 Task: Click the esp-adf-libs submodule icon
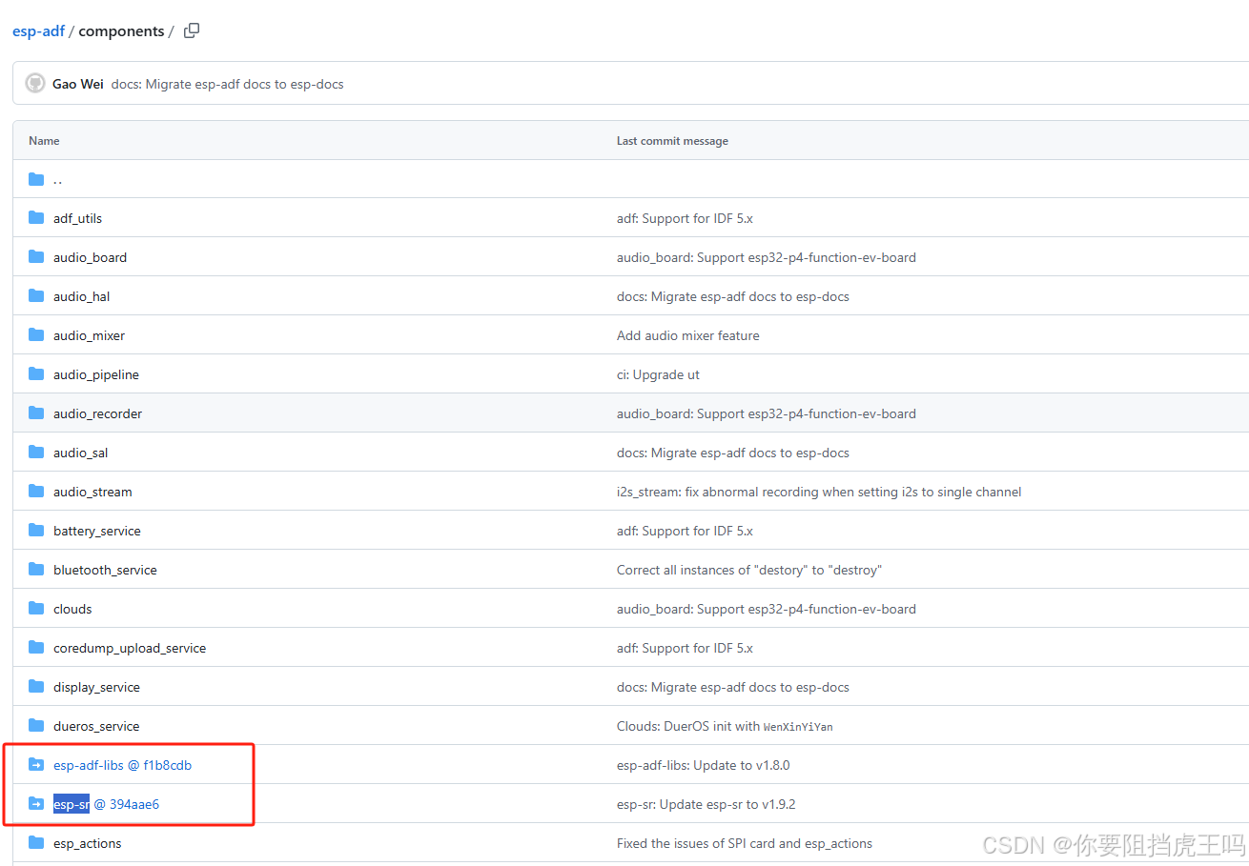coord(36,765)
